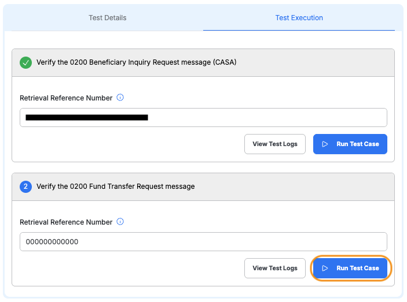
Task: Open info tooltip in Fund Transfer step
Action: 120,222
